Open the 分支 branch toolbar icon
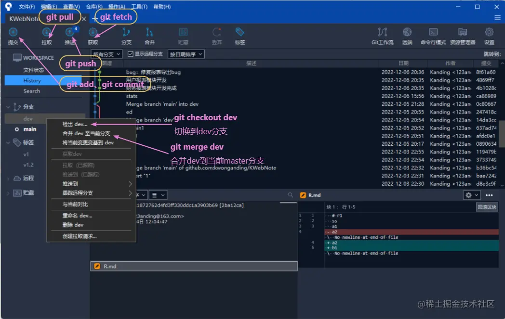This screenshot has width=505, height=319. point(126,36)
